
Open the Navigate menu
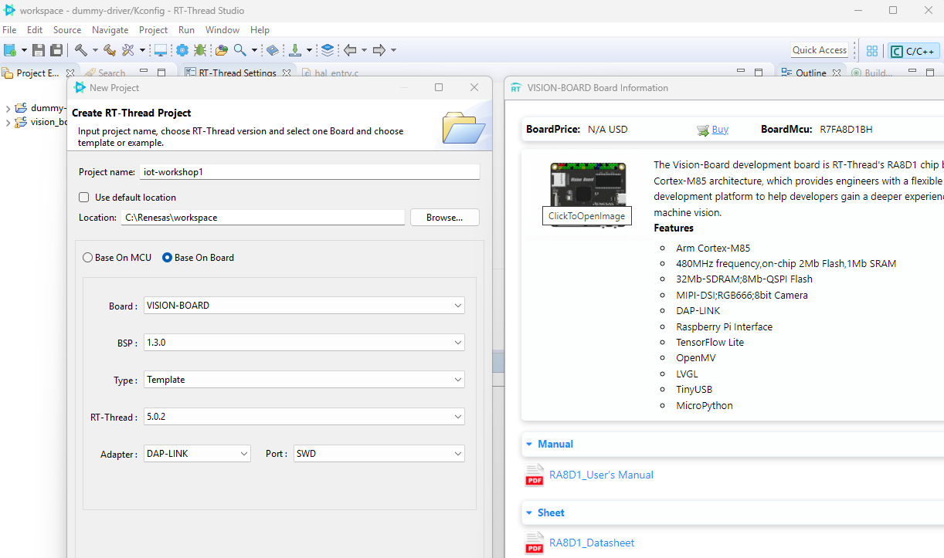110,30
